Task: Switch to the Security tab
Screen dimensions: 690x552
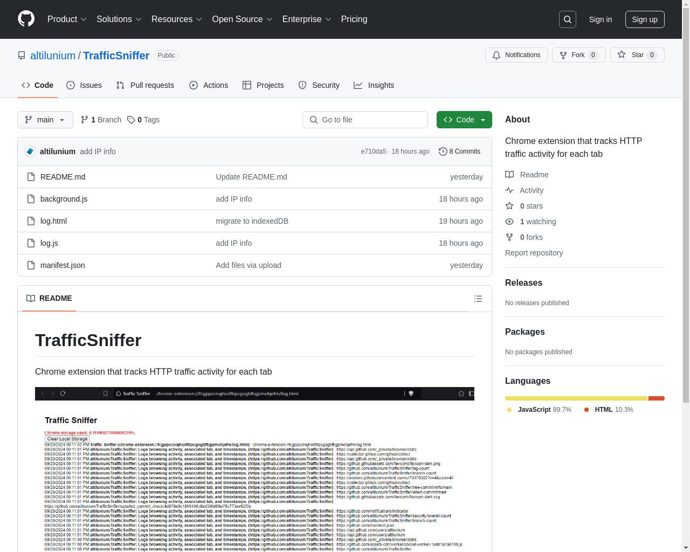Action: point(319,85)
